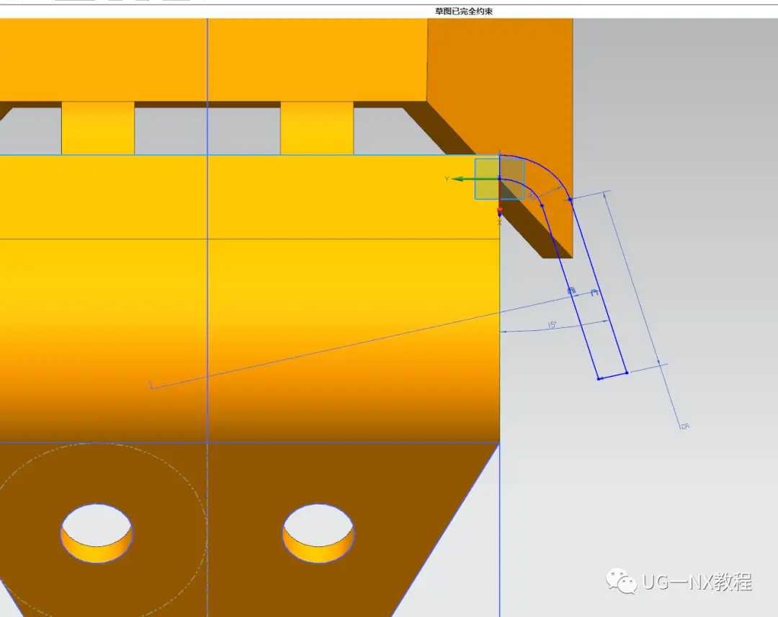This screenshot has width=778, height=617.
Task: Select the right yellow tab face
Action: (317, 128)
